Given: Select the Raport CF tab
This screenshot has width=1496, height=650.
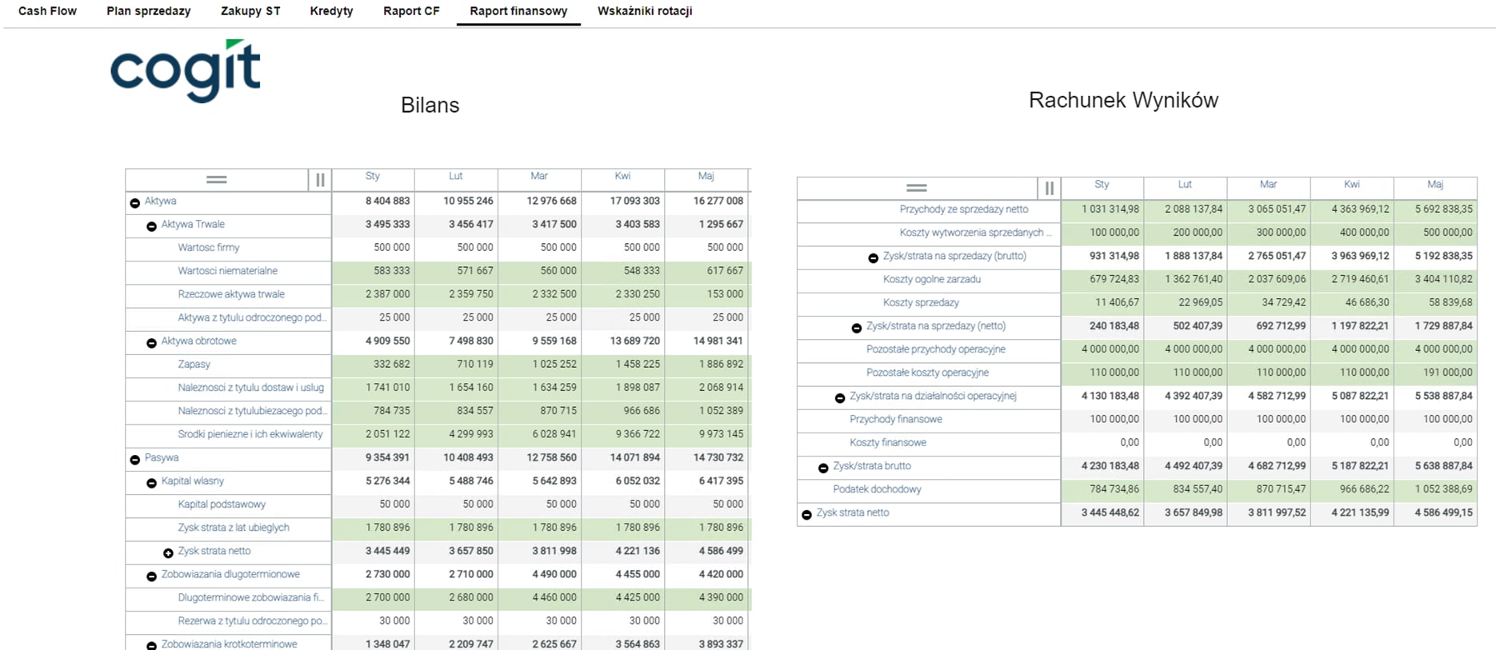Looking at the screenshot, I should click(x=411, y=11).
